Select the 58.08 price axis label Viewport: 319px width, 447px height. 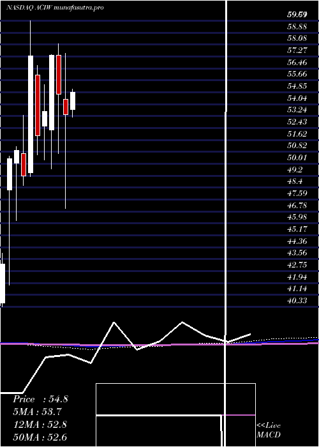click(x=297, y=38)
